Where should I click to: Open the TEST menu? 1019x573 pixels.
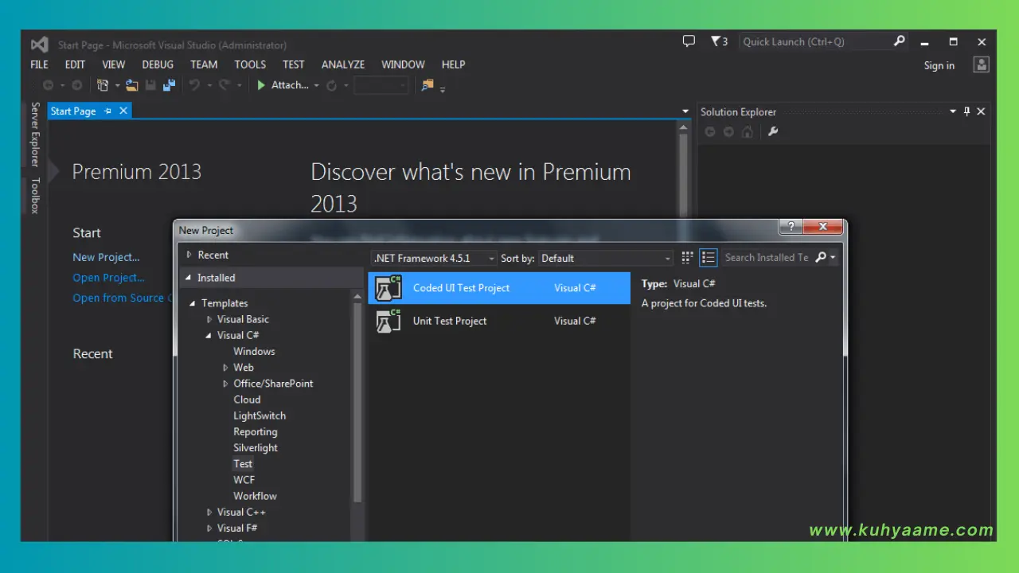(x=293, y=64)
